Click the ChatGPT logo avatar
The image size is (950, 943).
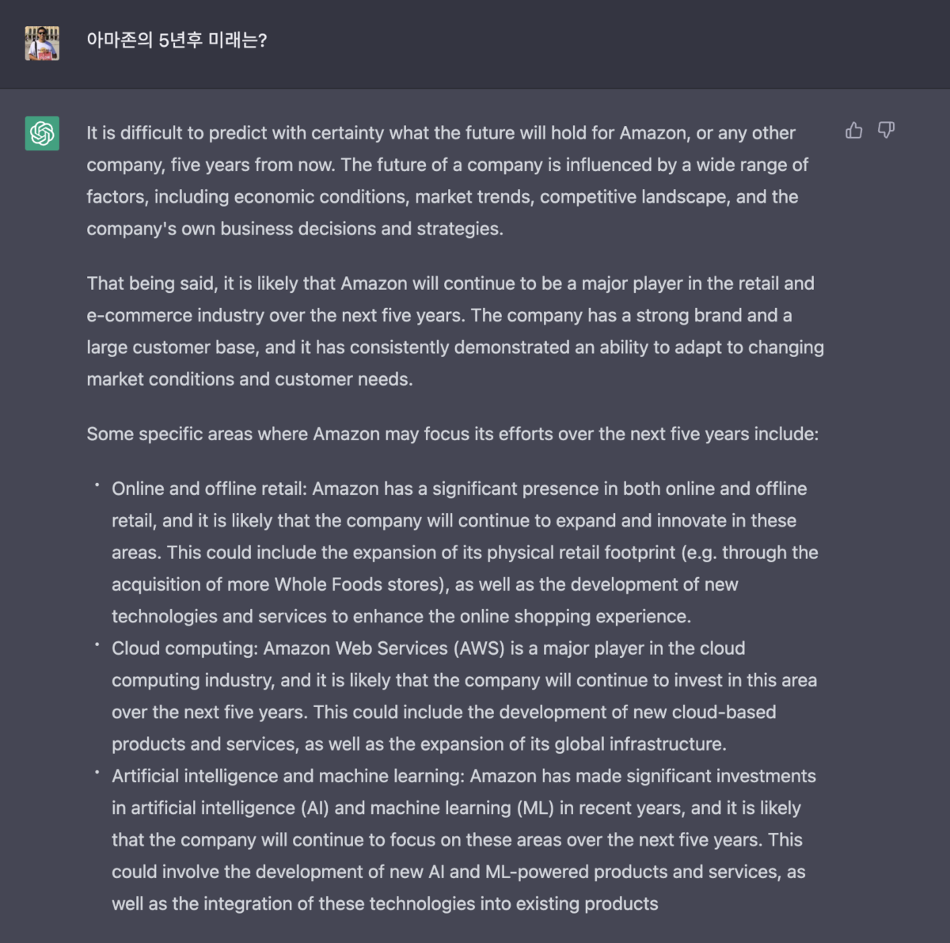[x=42, y=133]
